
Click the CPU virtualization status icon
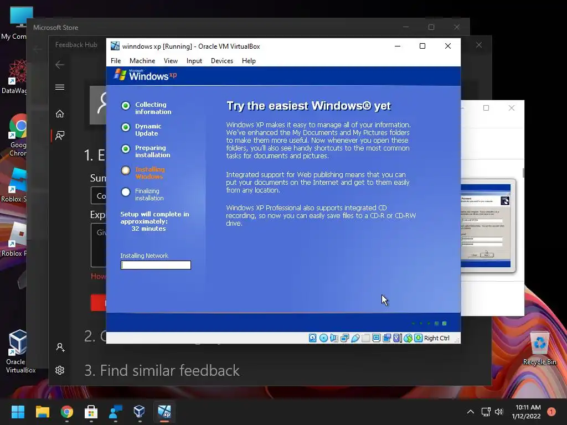tap(398, 338)
